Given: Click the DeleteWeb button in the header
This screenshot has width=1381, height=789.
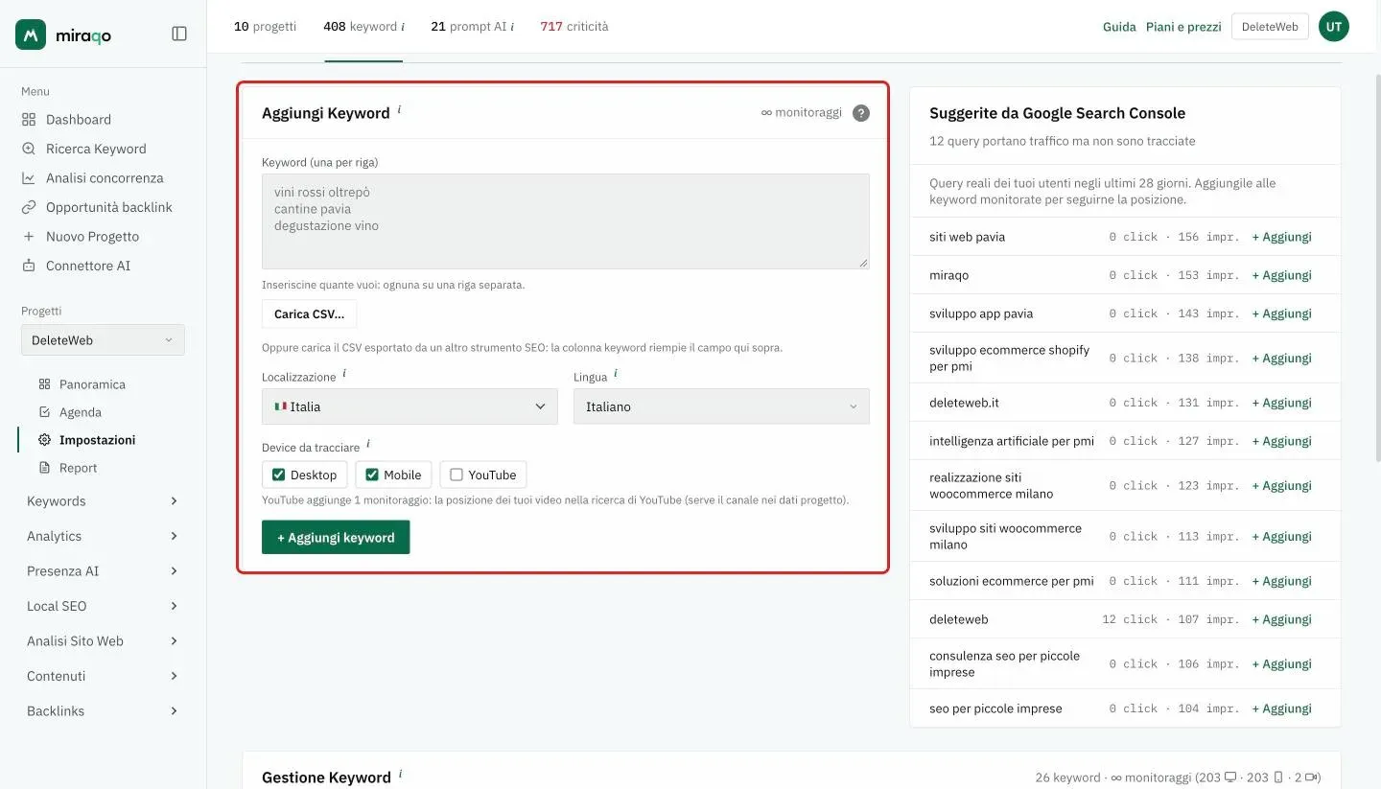Looking at the screenshot, I should 1270,27.
